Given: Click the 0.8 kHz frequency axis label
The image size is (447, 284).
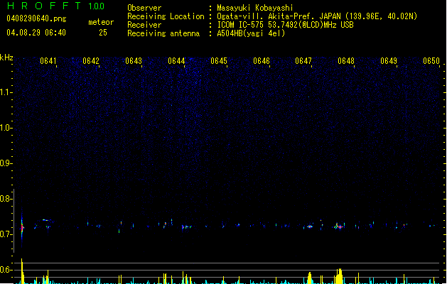Looking at the screenshot, I should click(x=6, y=199).
